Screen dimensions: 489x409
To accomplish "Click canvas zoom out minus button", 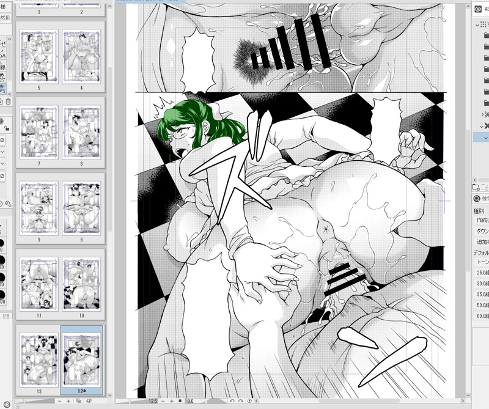I will coord(163,401).
